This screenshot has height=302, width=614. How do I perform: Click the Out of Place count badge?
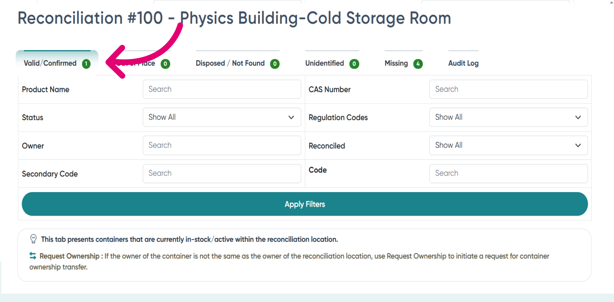point(165,64)
